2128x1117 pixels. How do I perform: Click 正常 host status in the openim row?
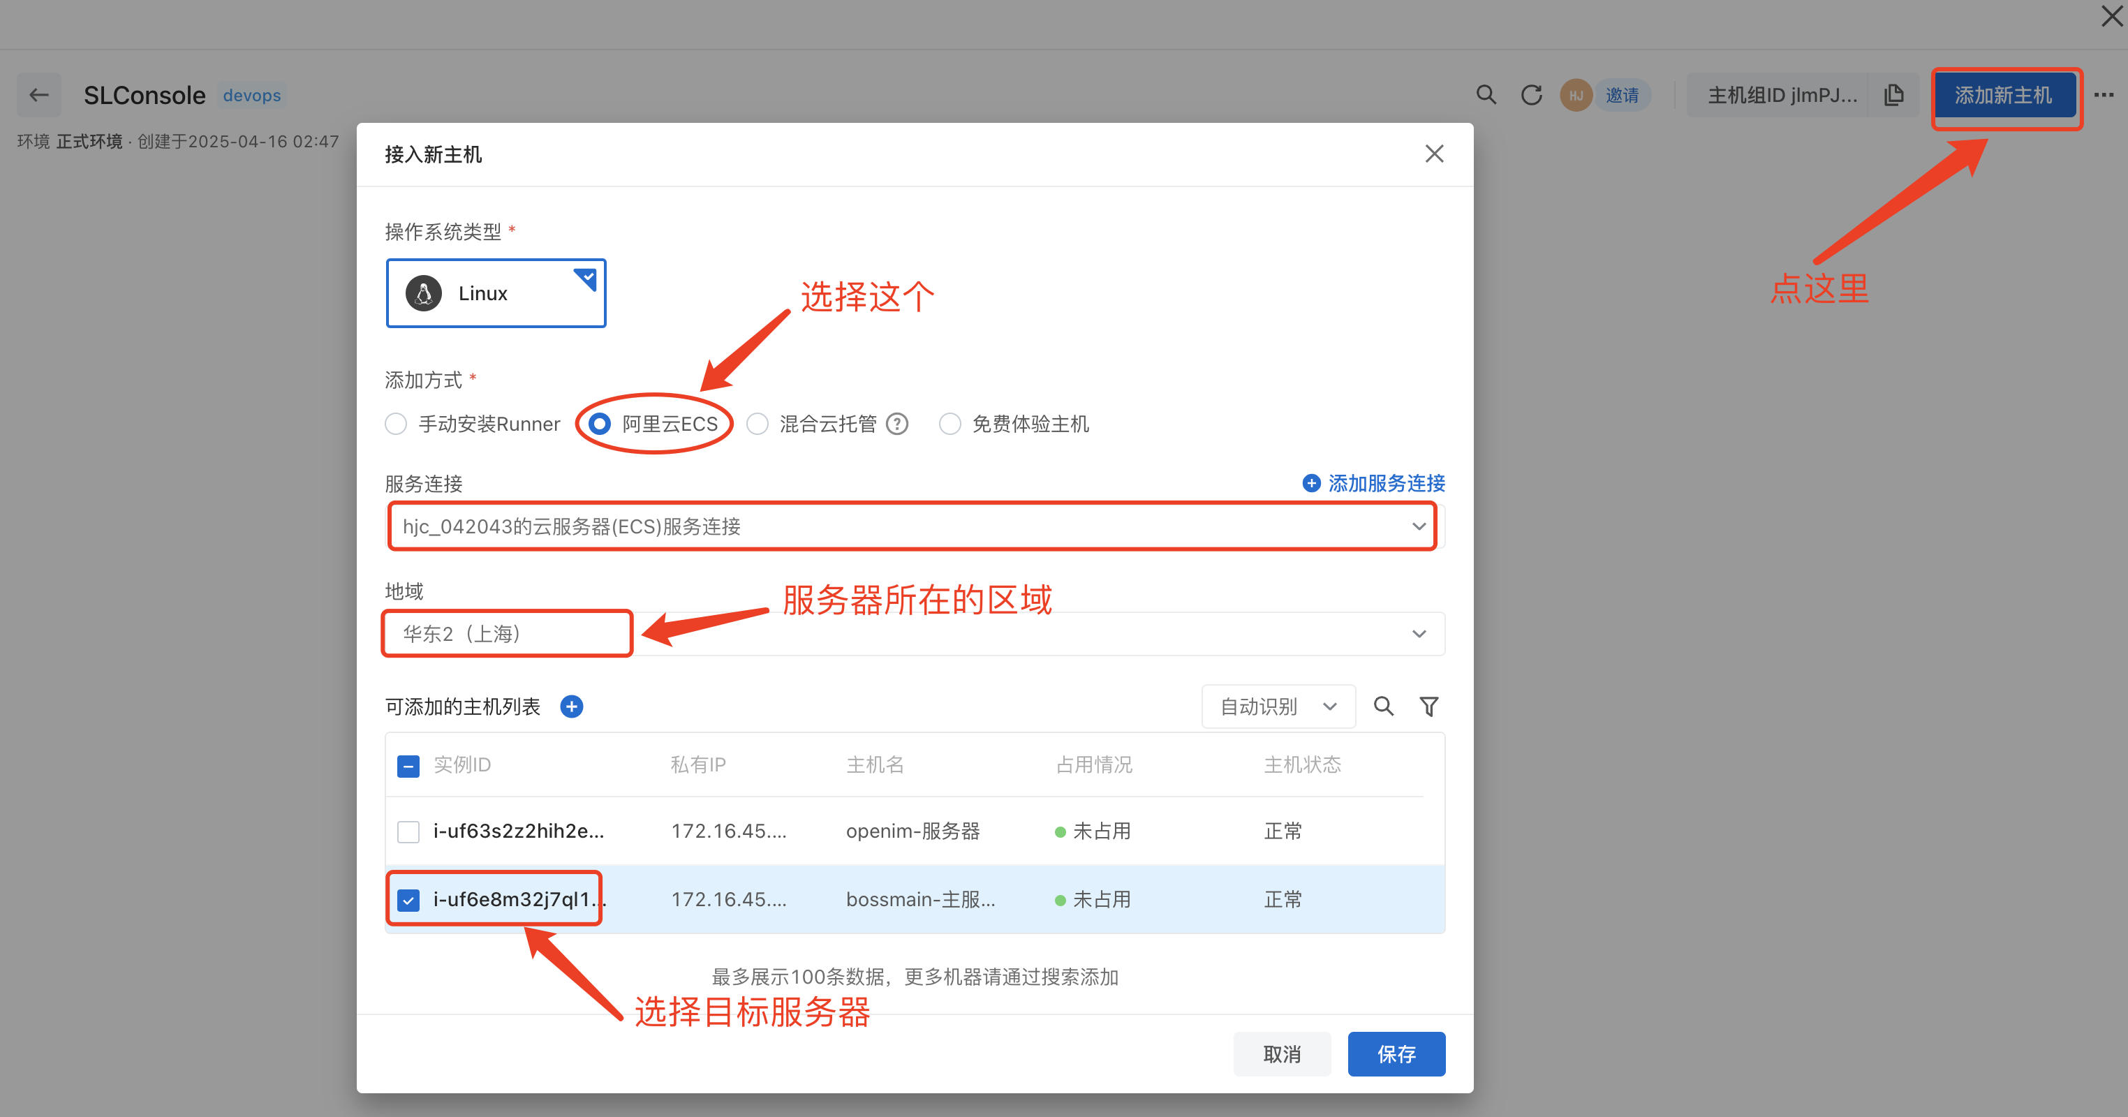(1283, 831)
